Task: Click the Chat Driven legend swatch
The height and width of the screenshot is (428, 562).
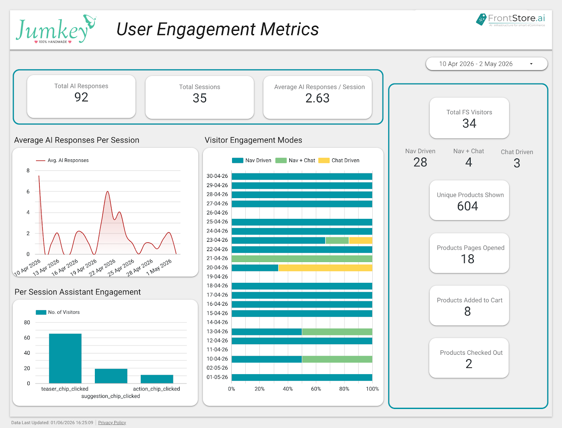Action: [324, 161]
